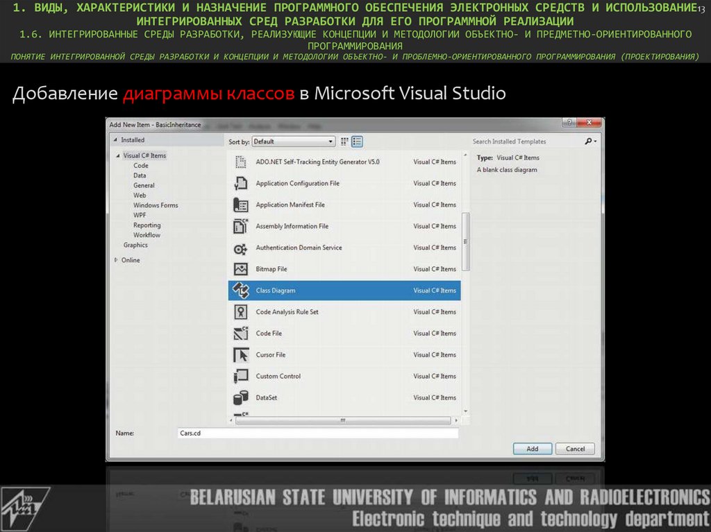Select the Data category
The width and height of the screenshot is (711, 532).
[x=140, y=175]
